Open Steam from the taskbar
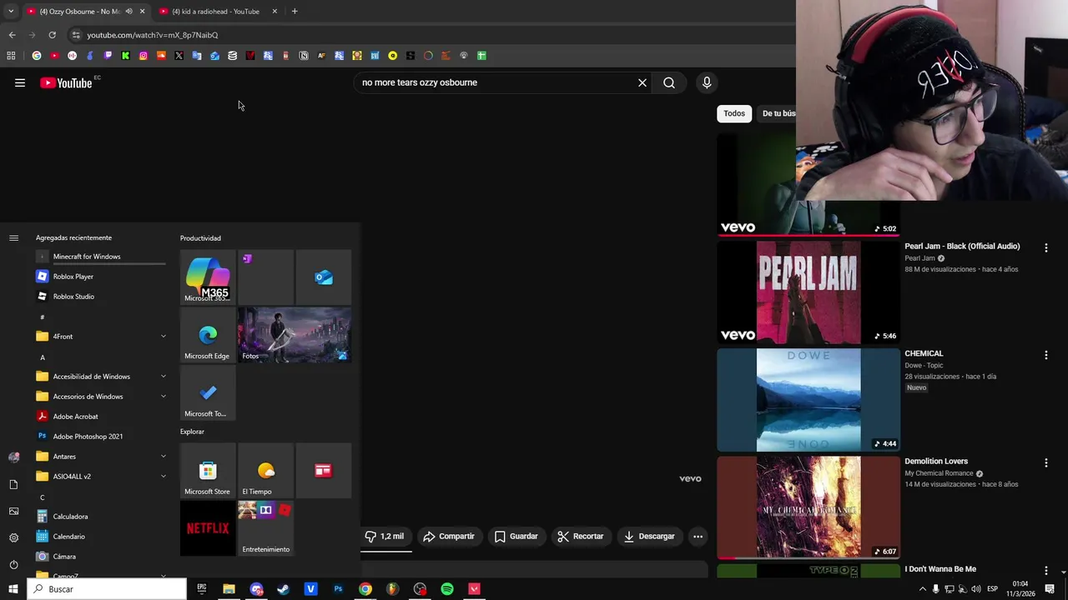The image size is (1068, 600). (284, 589)
